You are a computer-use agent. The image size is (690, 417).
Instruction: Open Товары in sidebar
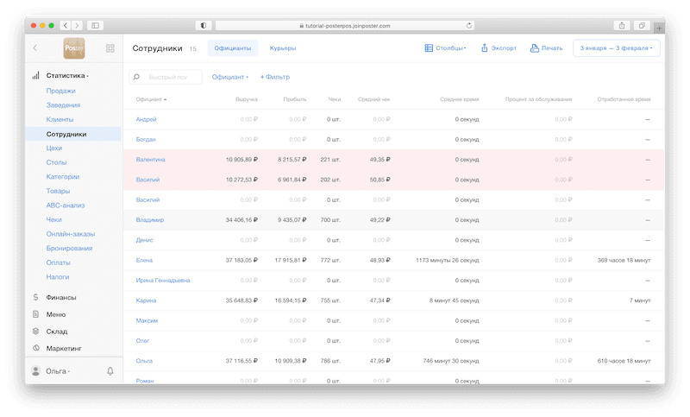click(58, 191)
